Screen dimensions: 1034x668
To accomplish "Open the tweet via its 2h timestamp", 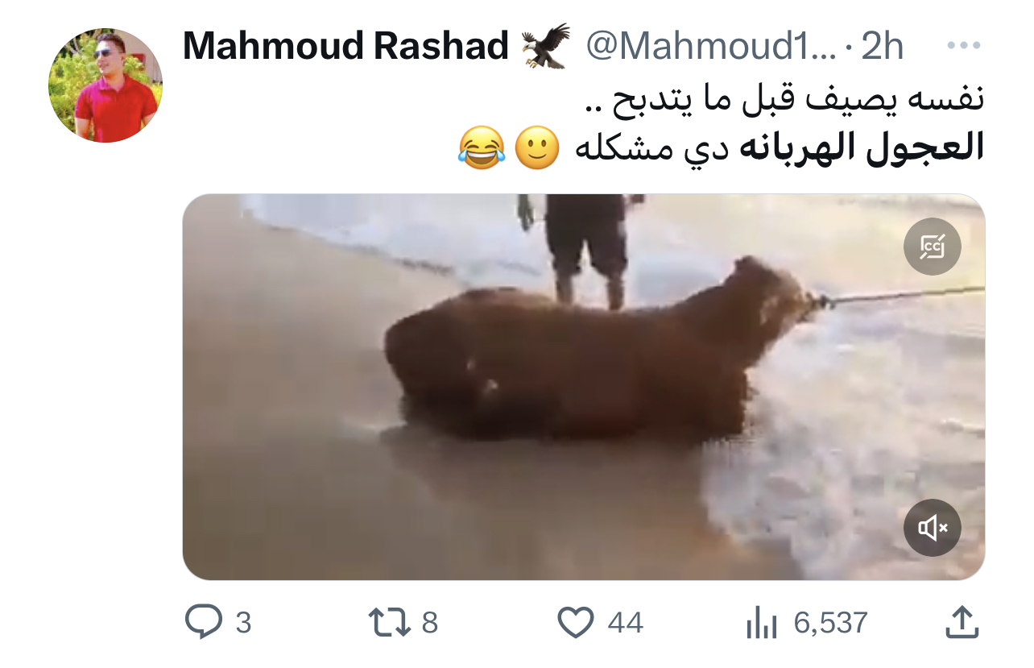I will click(883, 47).
